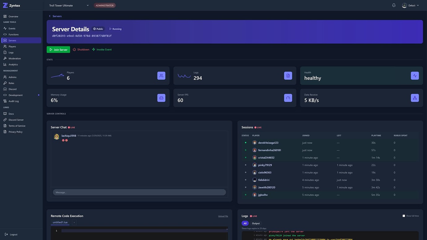Click the Shutdown control
Screen dimensions: 427x240
pyautogui.click(x=81, y=49)
